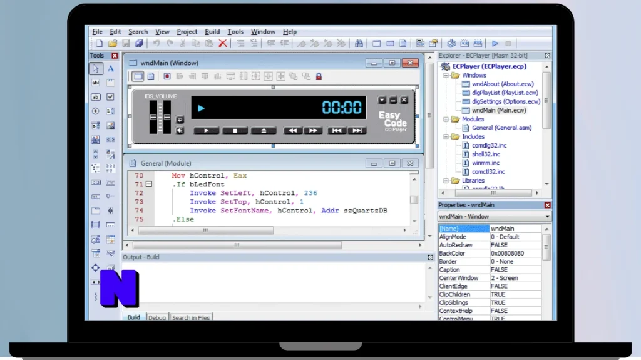641x360 pixels.
Task: Click the Name property field 'wndMain'
Action: coord(516,229)
